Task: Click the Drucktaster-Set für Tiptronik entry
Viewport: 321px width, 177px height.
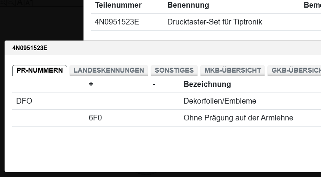Action: [215, 22]
